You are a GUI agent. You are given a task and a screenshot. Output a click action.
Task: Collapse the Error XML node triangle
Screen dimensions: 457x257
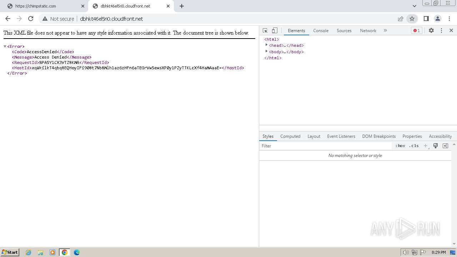(5, 46)
